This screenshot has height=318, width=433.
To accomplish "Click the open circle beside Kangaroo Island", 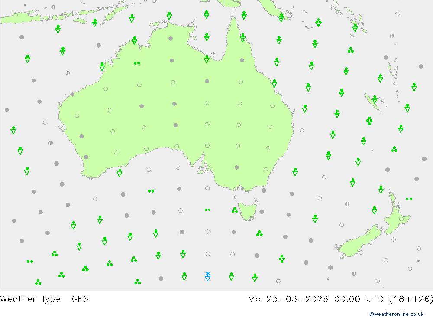I will coord(207,167).
